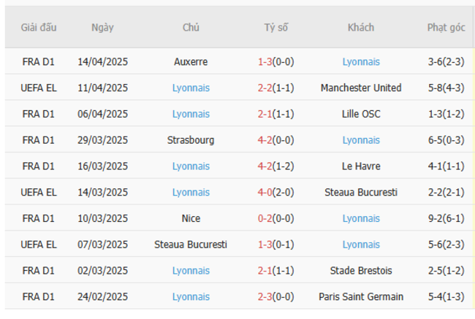Click the Nice home team link

tap(191, 218)
